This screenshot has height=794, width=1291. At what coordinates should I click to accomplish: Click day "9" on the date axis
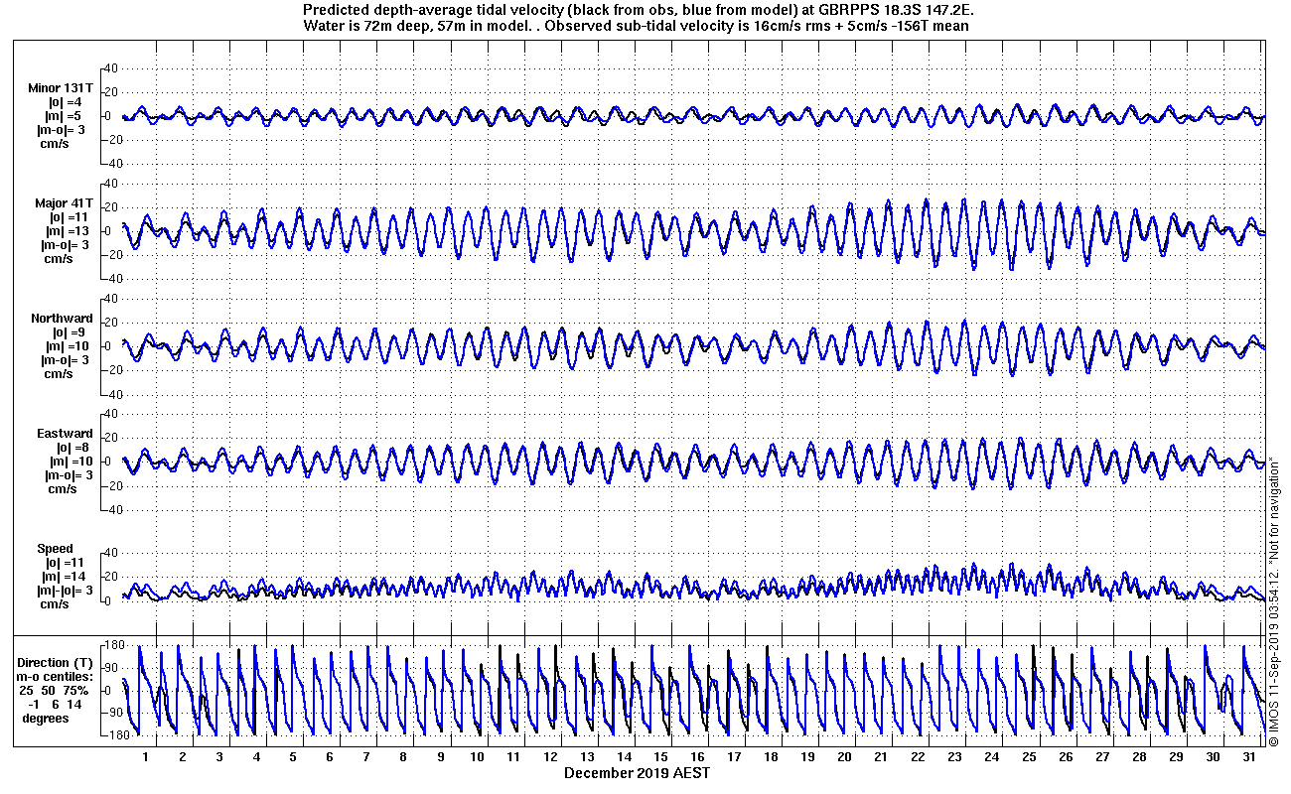pos(440,757)
